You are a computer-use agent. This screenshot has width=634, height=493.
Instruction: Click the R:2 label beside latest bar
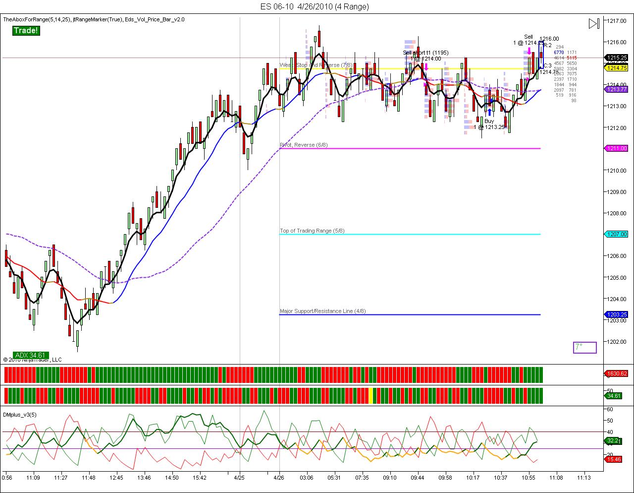coord(548,45)
